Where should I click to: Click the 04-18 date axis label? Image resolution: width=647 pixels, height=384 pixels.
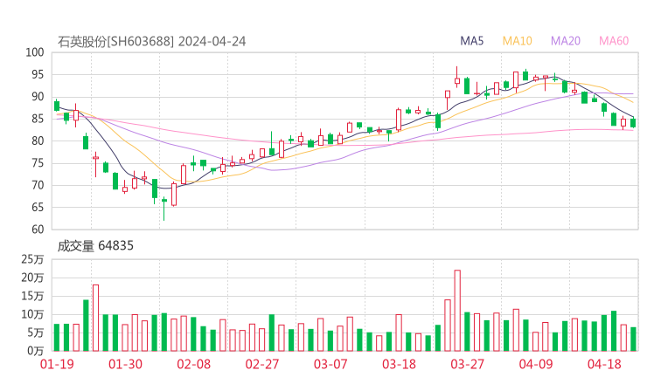pyautogui.click(x=604, y=364)
